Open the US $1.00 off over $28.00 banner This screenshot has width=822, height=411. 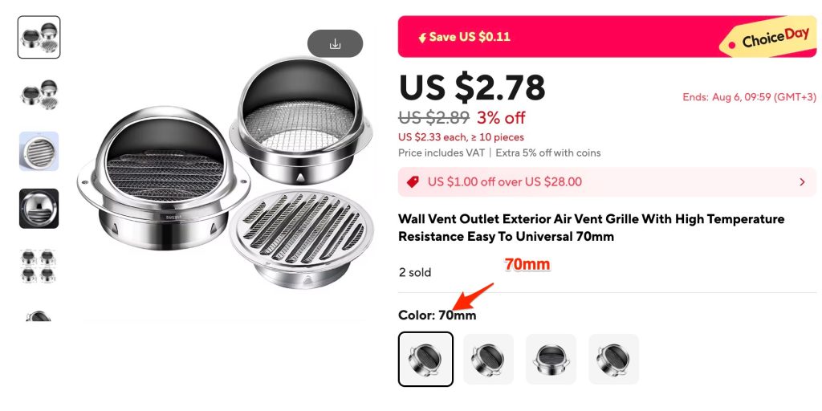[607, 182]
